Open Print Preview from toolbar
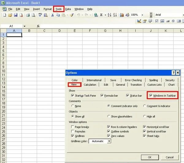Image resolution: width=184 pixels, height=163 pixels. (33, 15)
